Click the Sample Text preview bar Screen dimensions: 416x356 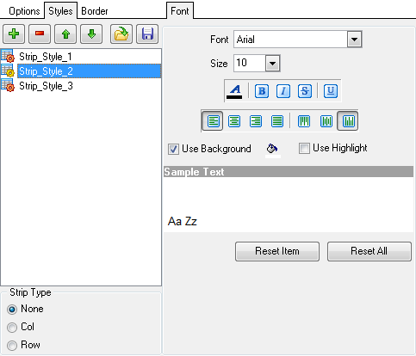click(x=289, y=172)
